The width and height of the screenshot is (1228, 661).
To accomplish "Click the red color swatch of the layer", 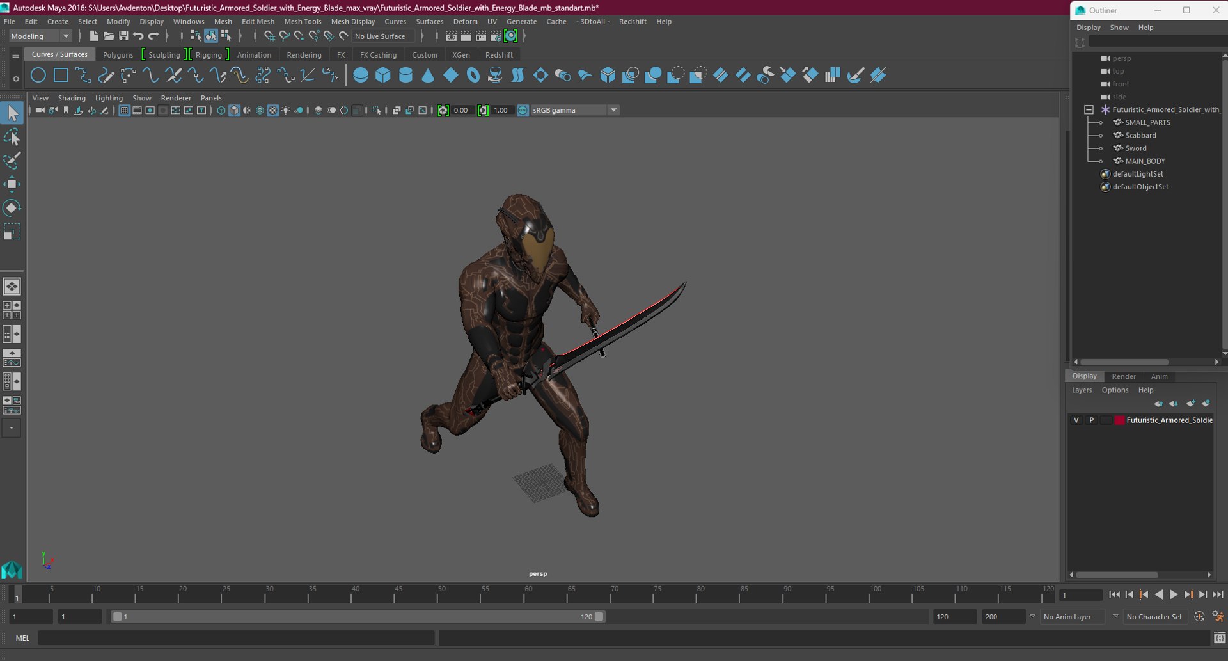I will [x=1119, y=420].
